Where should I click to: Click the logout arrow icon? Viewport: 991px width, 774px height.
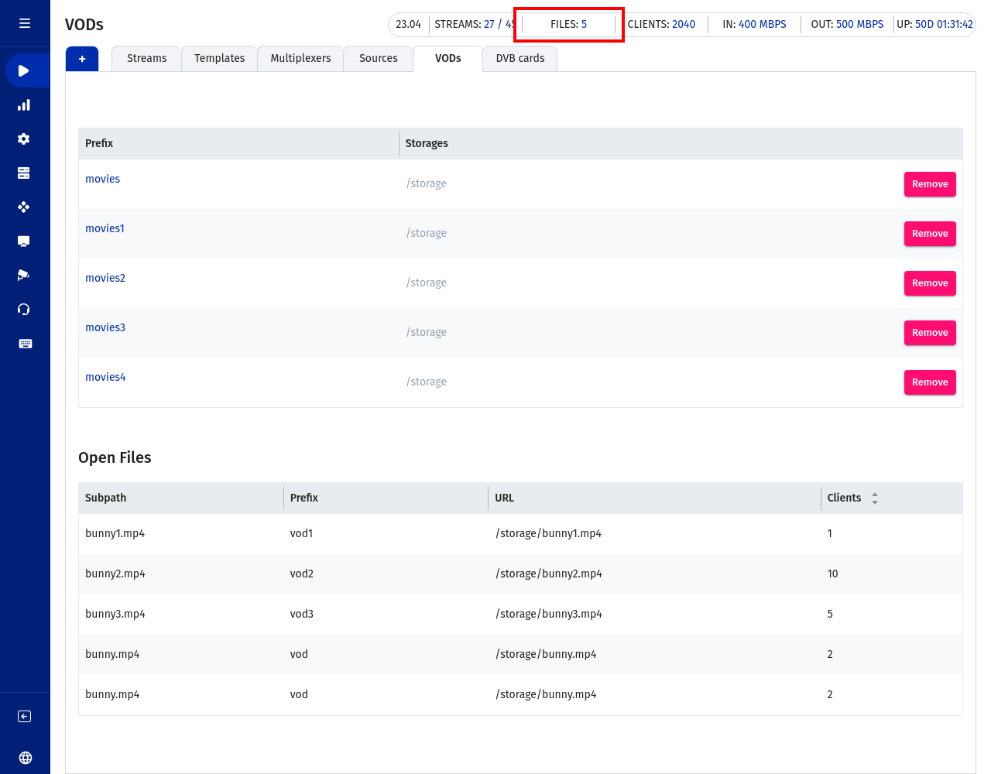coord(25,717)
